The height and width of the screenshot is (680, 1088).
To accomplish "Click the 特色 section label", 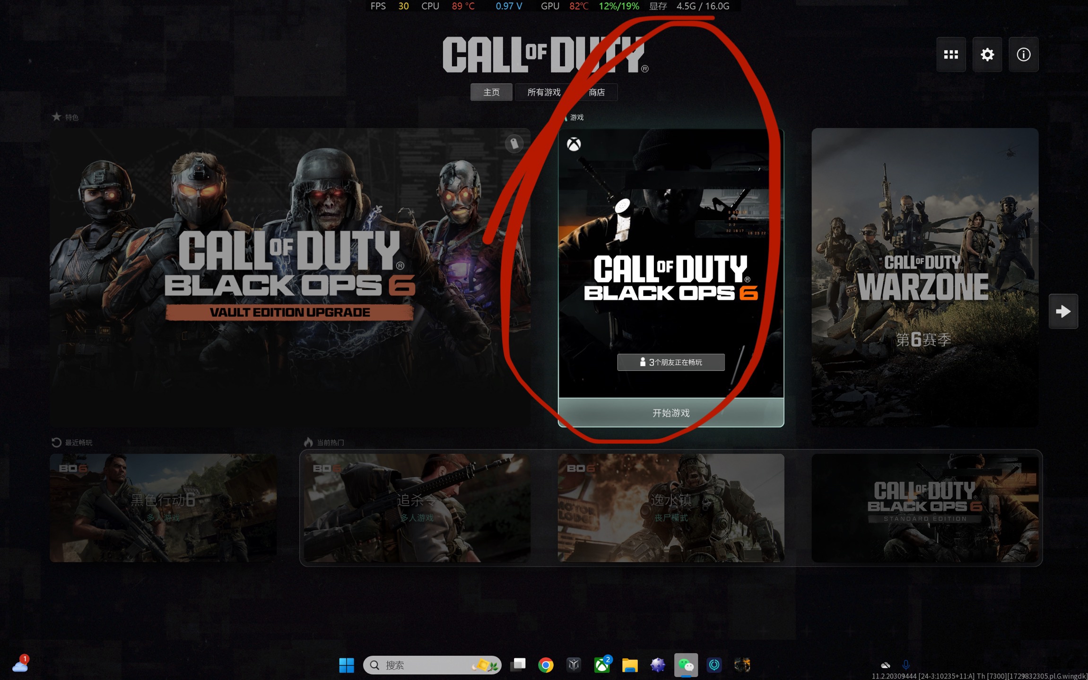I will point(71,117).
